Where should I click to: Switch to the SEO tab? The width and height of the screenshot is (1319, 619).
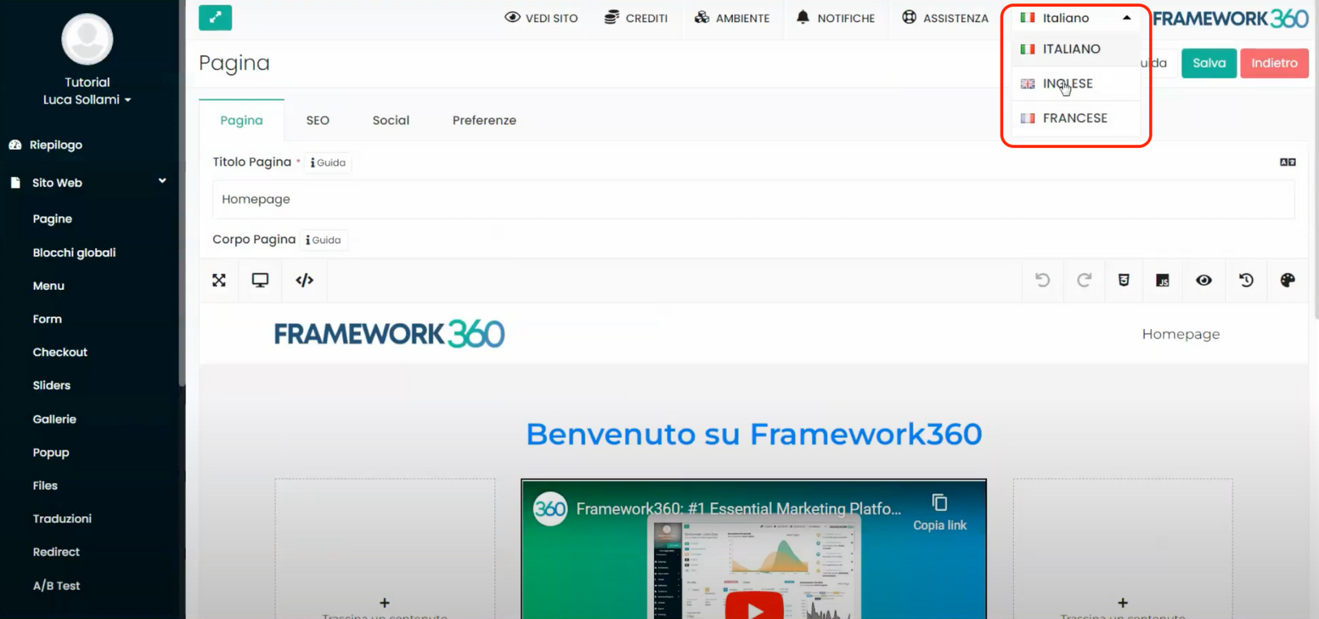coord(317,120)
